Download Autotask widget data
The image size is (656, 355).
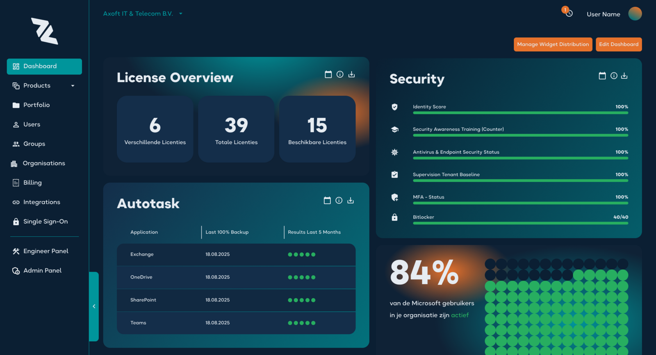click(351, 200)
